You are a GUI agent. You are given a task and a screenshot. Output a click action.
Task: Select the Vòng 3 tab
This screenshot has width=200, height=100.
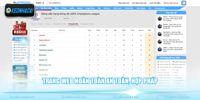pos(48,24)
